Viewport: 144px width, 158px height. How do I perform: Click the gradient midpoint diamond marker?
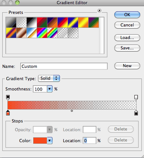coord(72,111)
